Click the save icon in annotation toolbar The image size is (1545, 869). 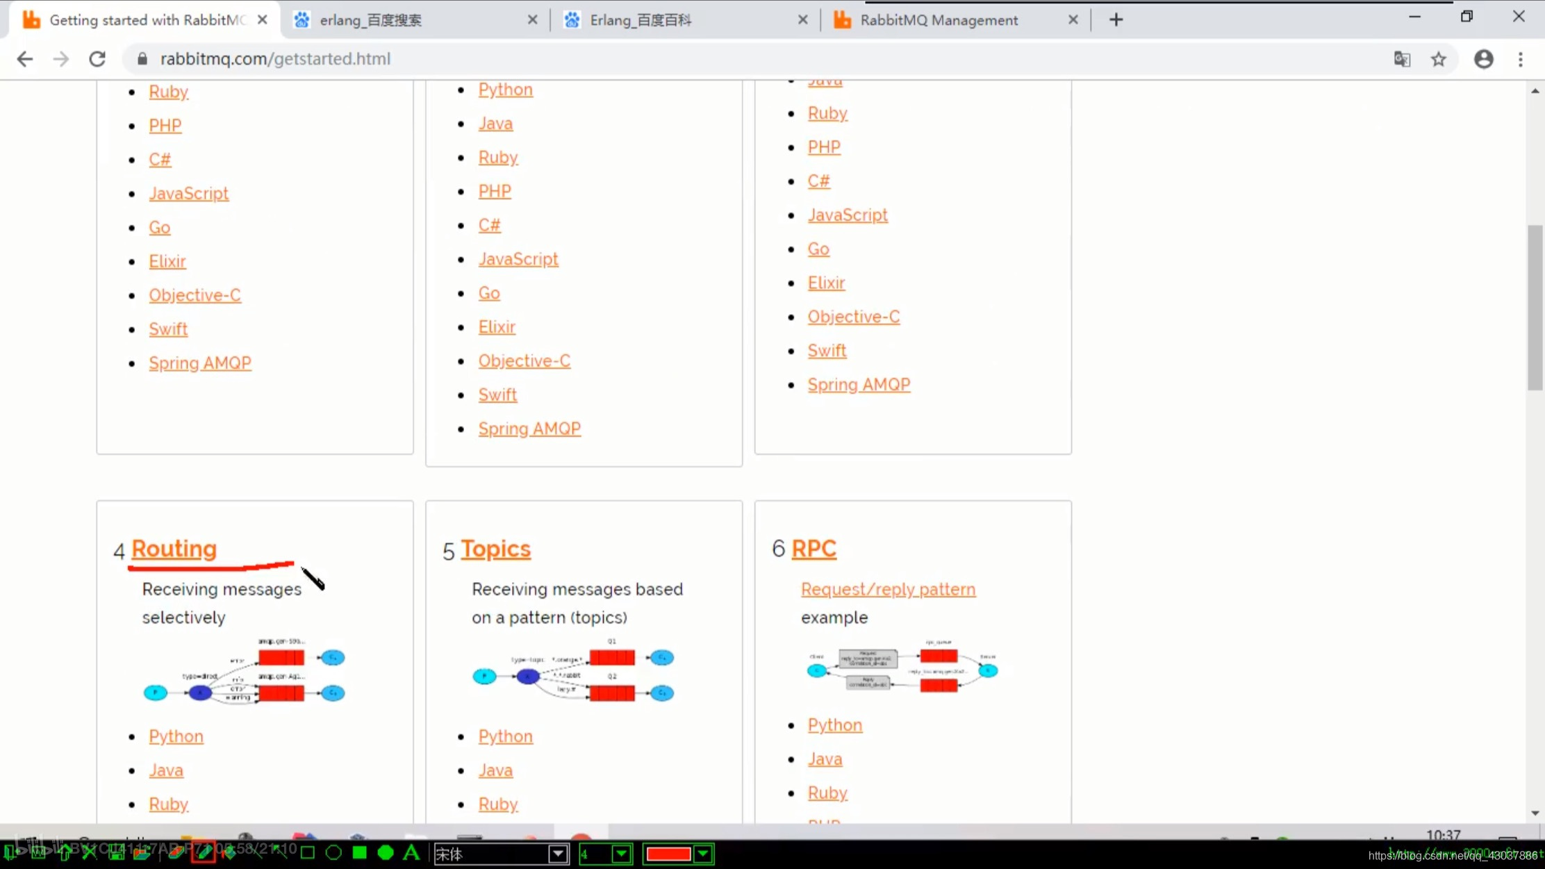click(x=117, y=853)
